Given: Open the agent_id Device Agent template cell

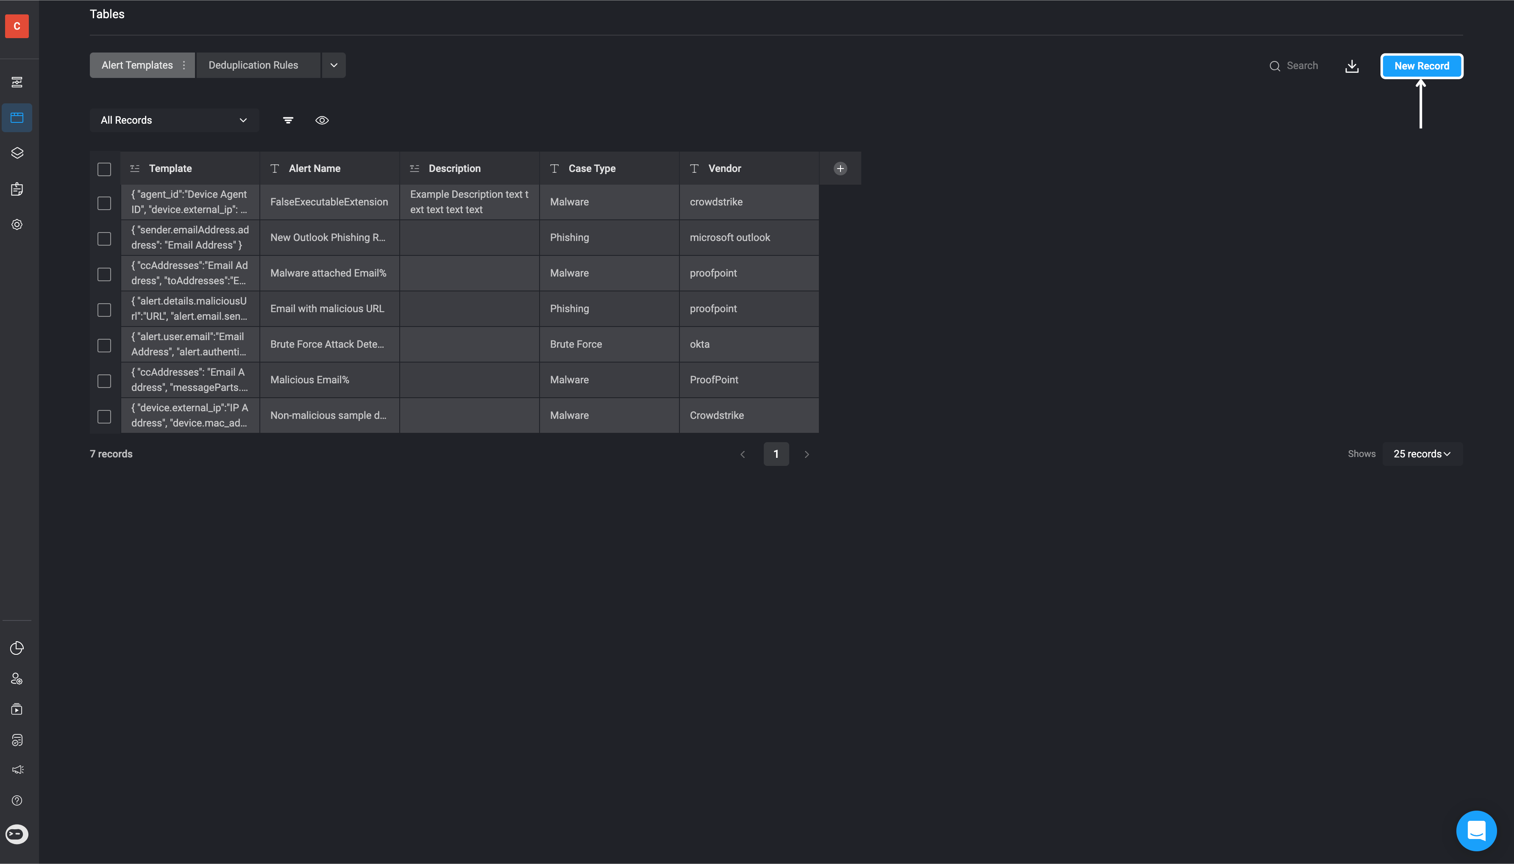Looking at the screenshot, I should pyautogui.click(x=191, y=202).
